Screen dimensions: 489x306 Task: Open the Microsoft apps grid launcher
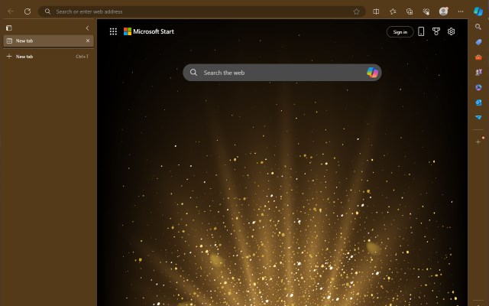pyautogui.click(x=113, y=31)
